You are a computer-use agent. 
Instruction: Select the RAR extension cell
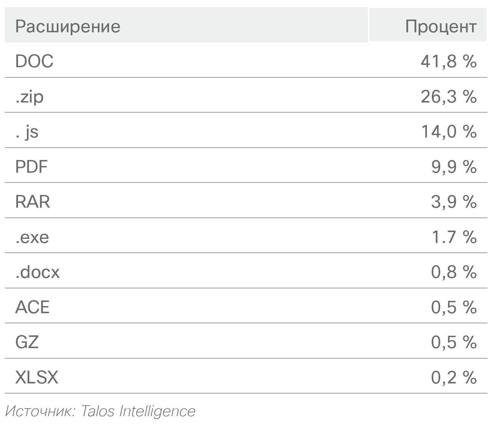tap(33, 202)
